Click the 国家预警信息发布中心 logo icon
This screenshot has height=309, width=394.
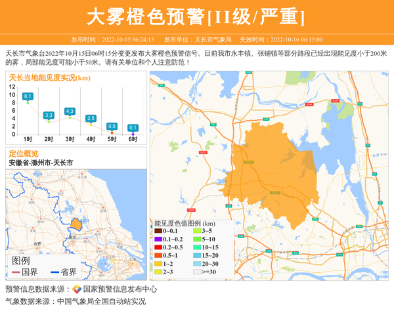[77, 289]
